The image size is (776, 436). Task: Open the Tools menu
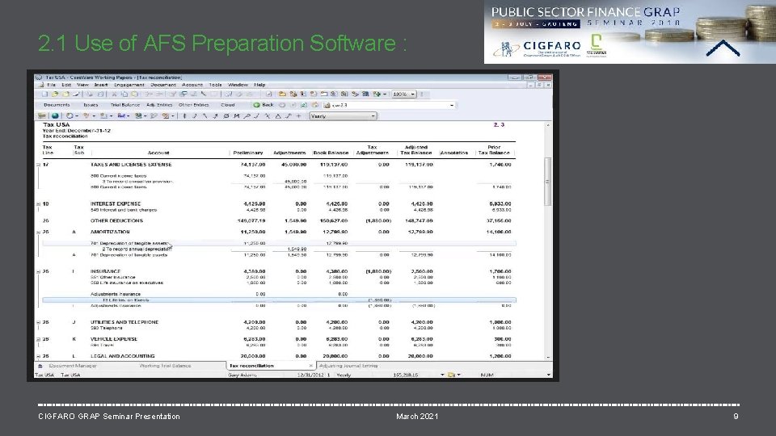pos(215,85)
